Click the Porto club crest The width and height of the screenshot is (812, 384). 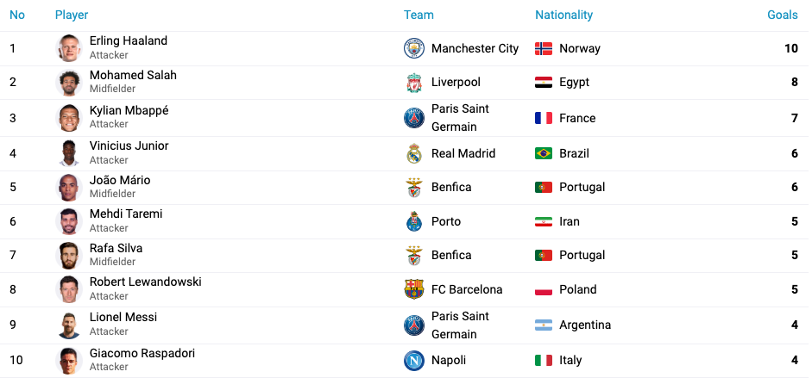coord(414,221)
